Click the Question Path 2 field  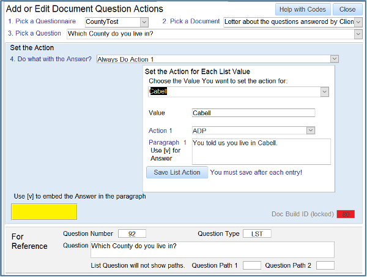325,265
